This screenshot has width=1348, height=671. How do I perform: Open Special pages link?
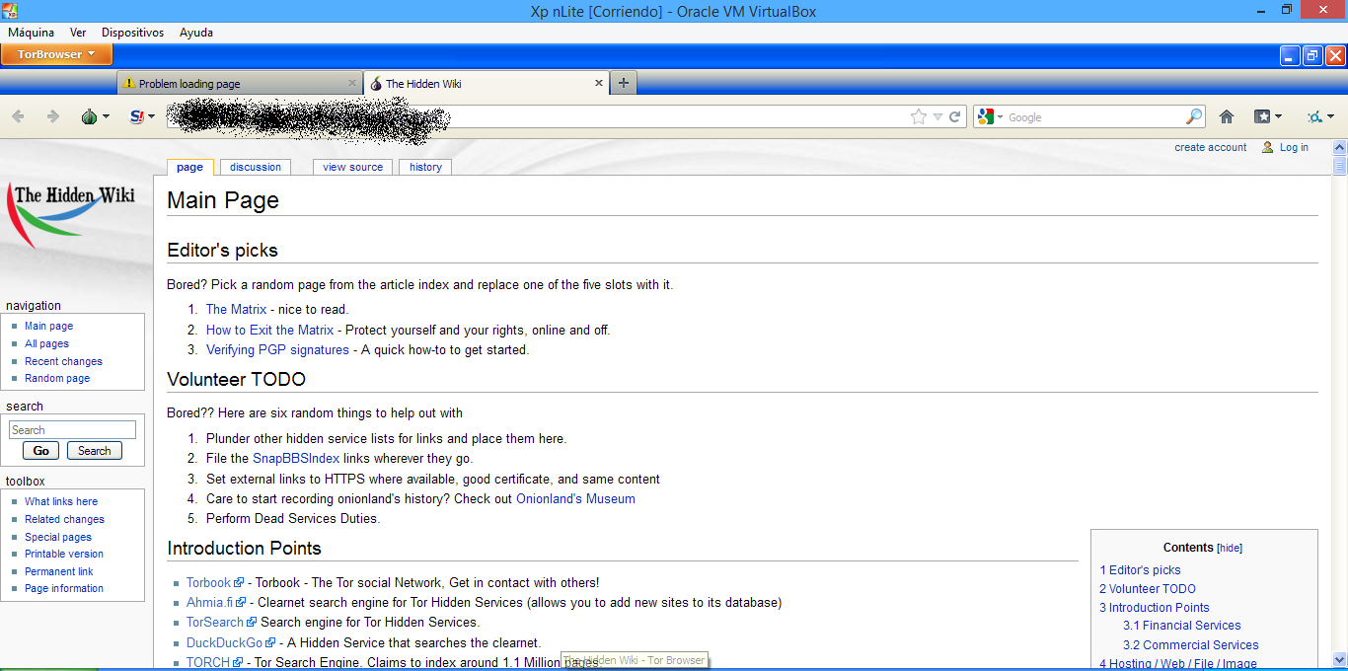pyautogui.click(x=58, y=537)
